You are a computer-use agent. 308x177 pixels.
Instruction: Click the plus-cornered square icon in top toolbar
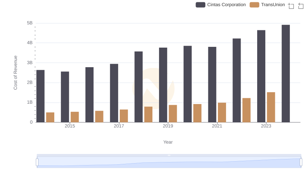[x=291, y=5]
